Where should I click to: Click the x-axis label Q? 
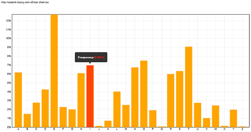162,129
